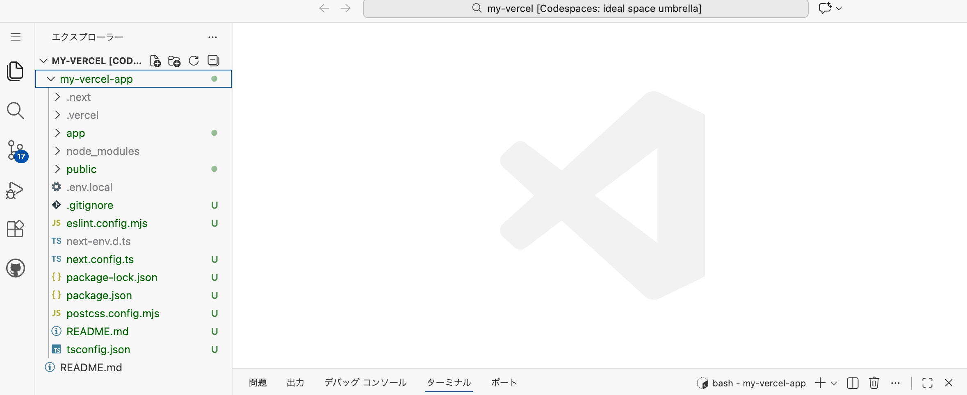The height and width of the screenshot is (395, 967).
Task: Open the new terminal profile dropdown arrow
Action: coord(834,383)
